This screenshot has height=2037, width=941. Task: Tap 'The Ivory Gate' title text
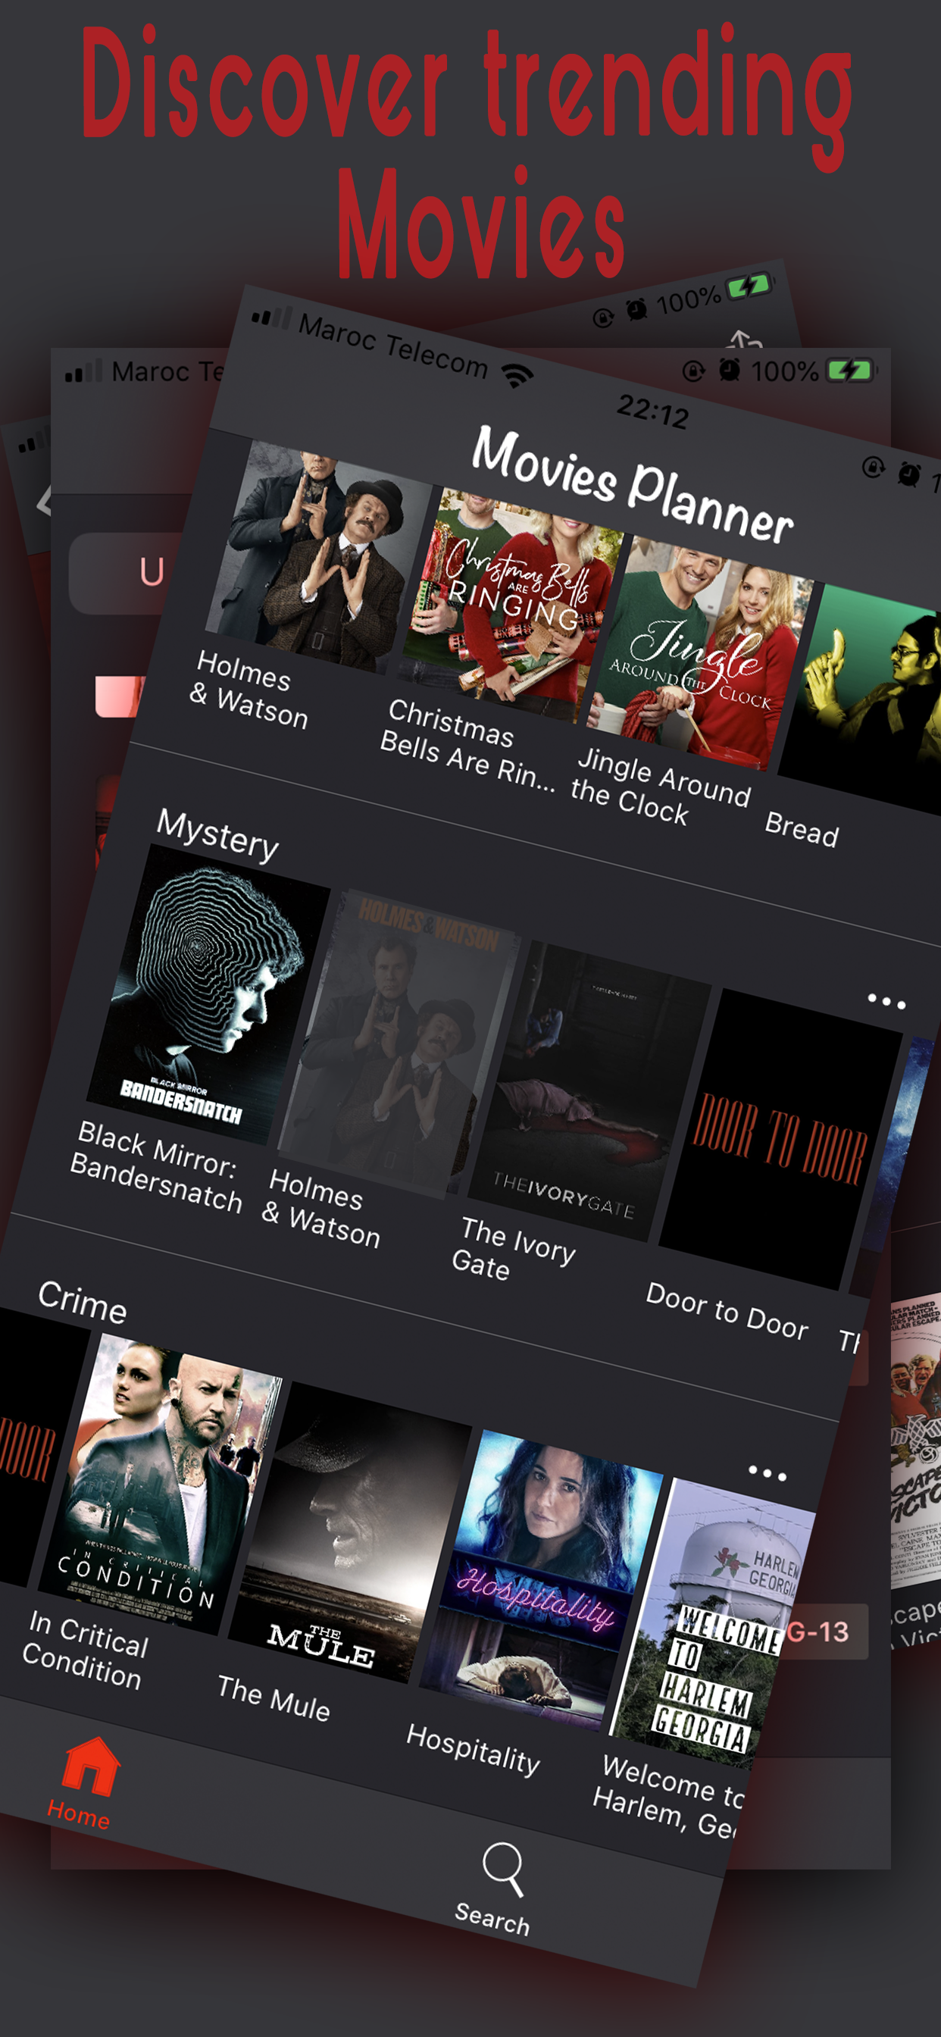514,1250
